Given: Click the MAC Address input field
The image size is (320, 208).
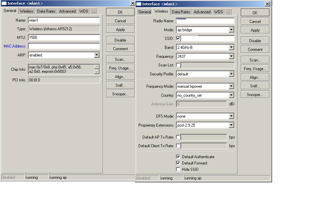Looking at the screenshot, I should pos(64,46).
